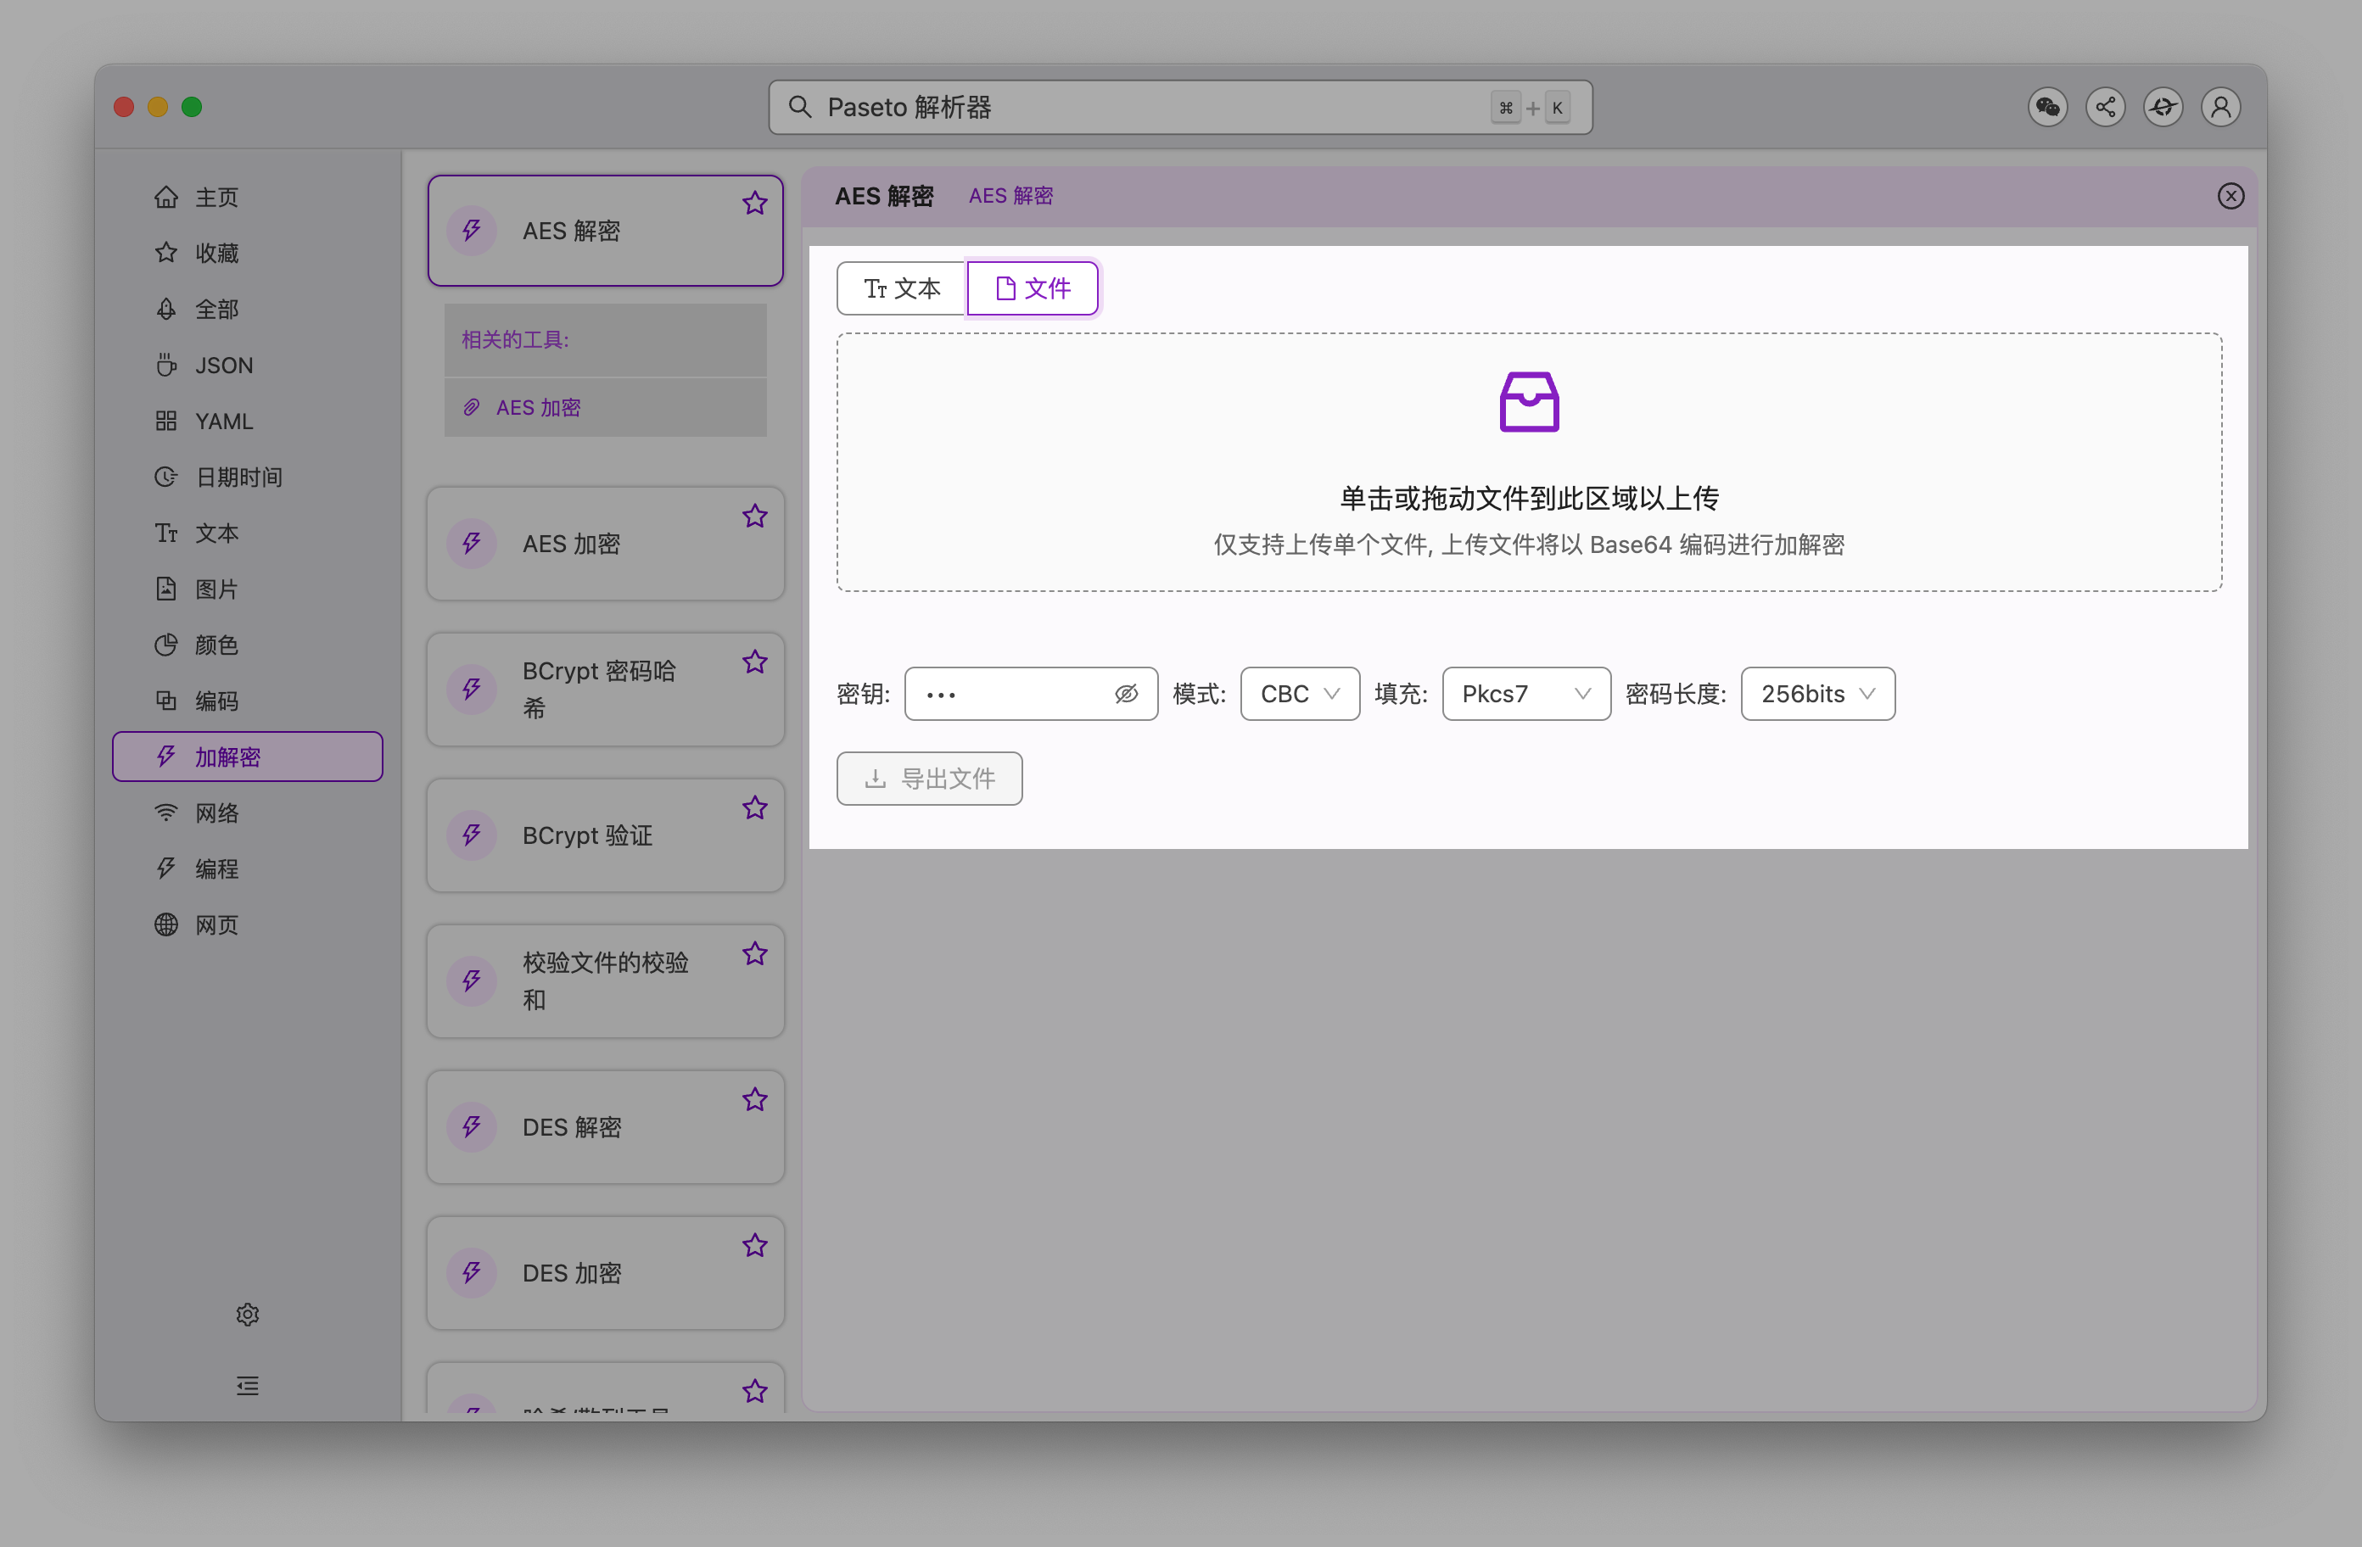Screen dimensions: 2362x1547
Task: Focus the Paseto 解析器 search field
Action: click(x=1180, y=107)
